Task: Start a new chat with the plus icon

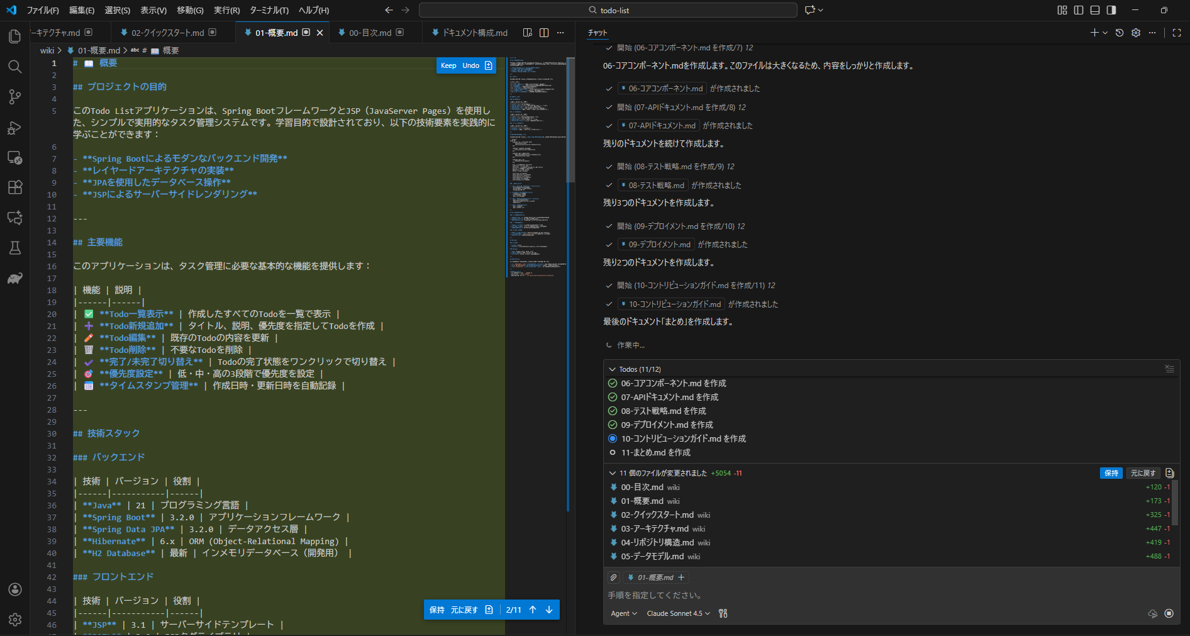Action: point(1095,33)
